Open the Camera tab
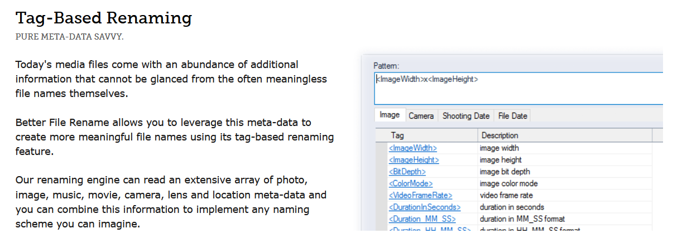Image resolution: width=682 pixels, height=248 pixels. (x=421, y=116)
